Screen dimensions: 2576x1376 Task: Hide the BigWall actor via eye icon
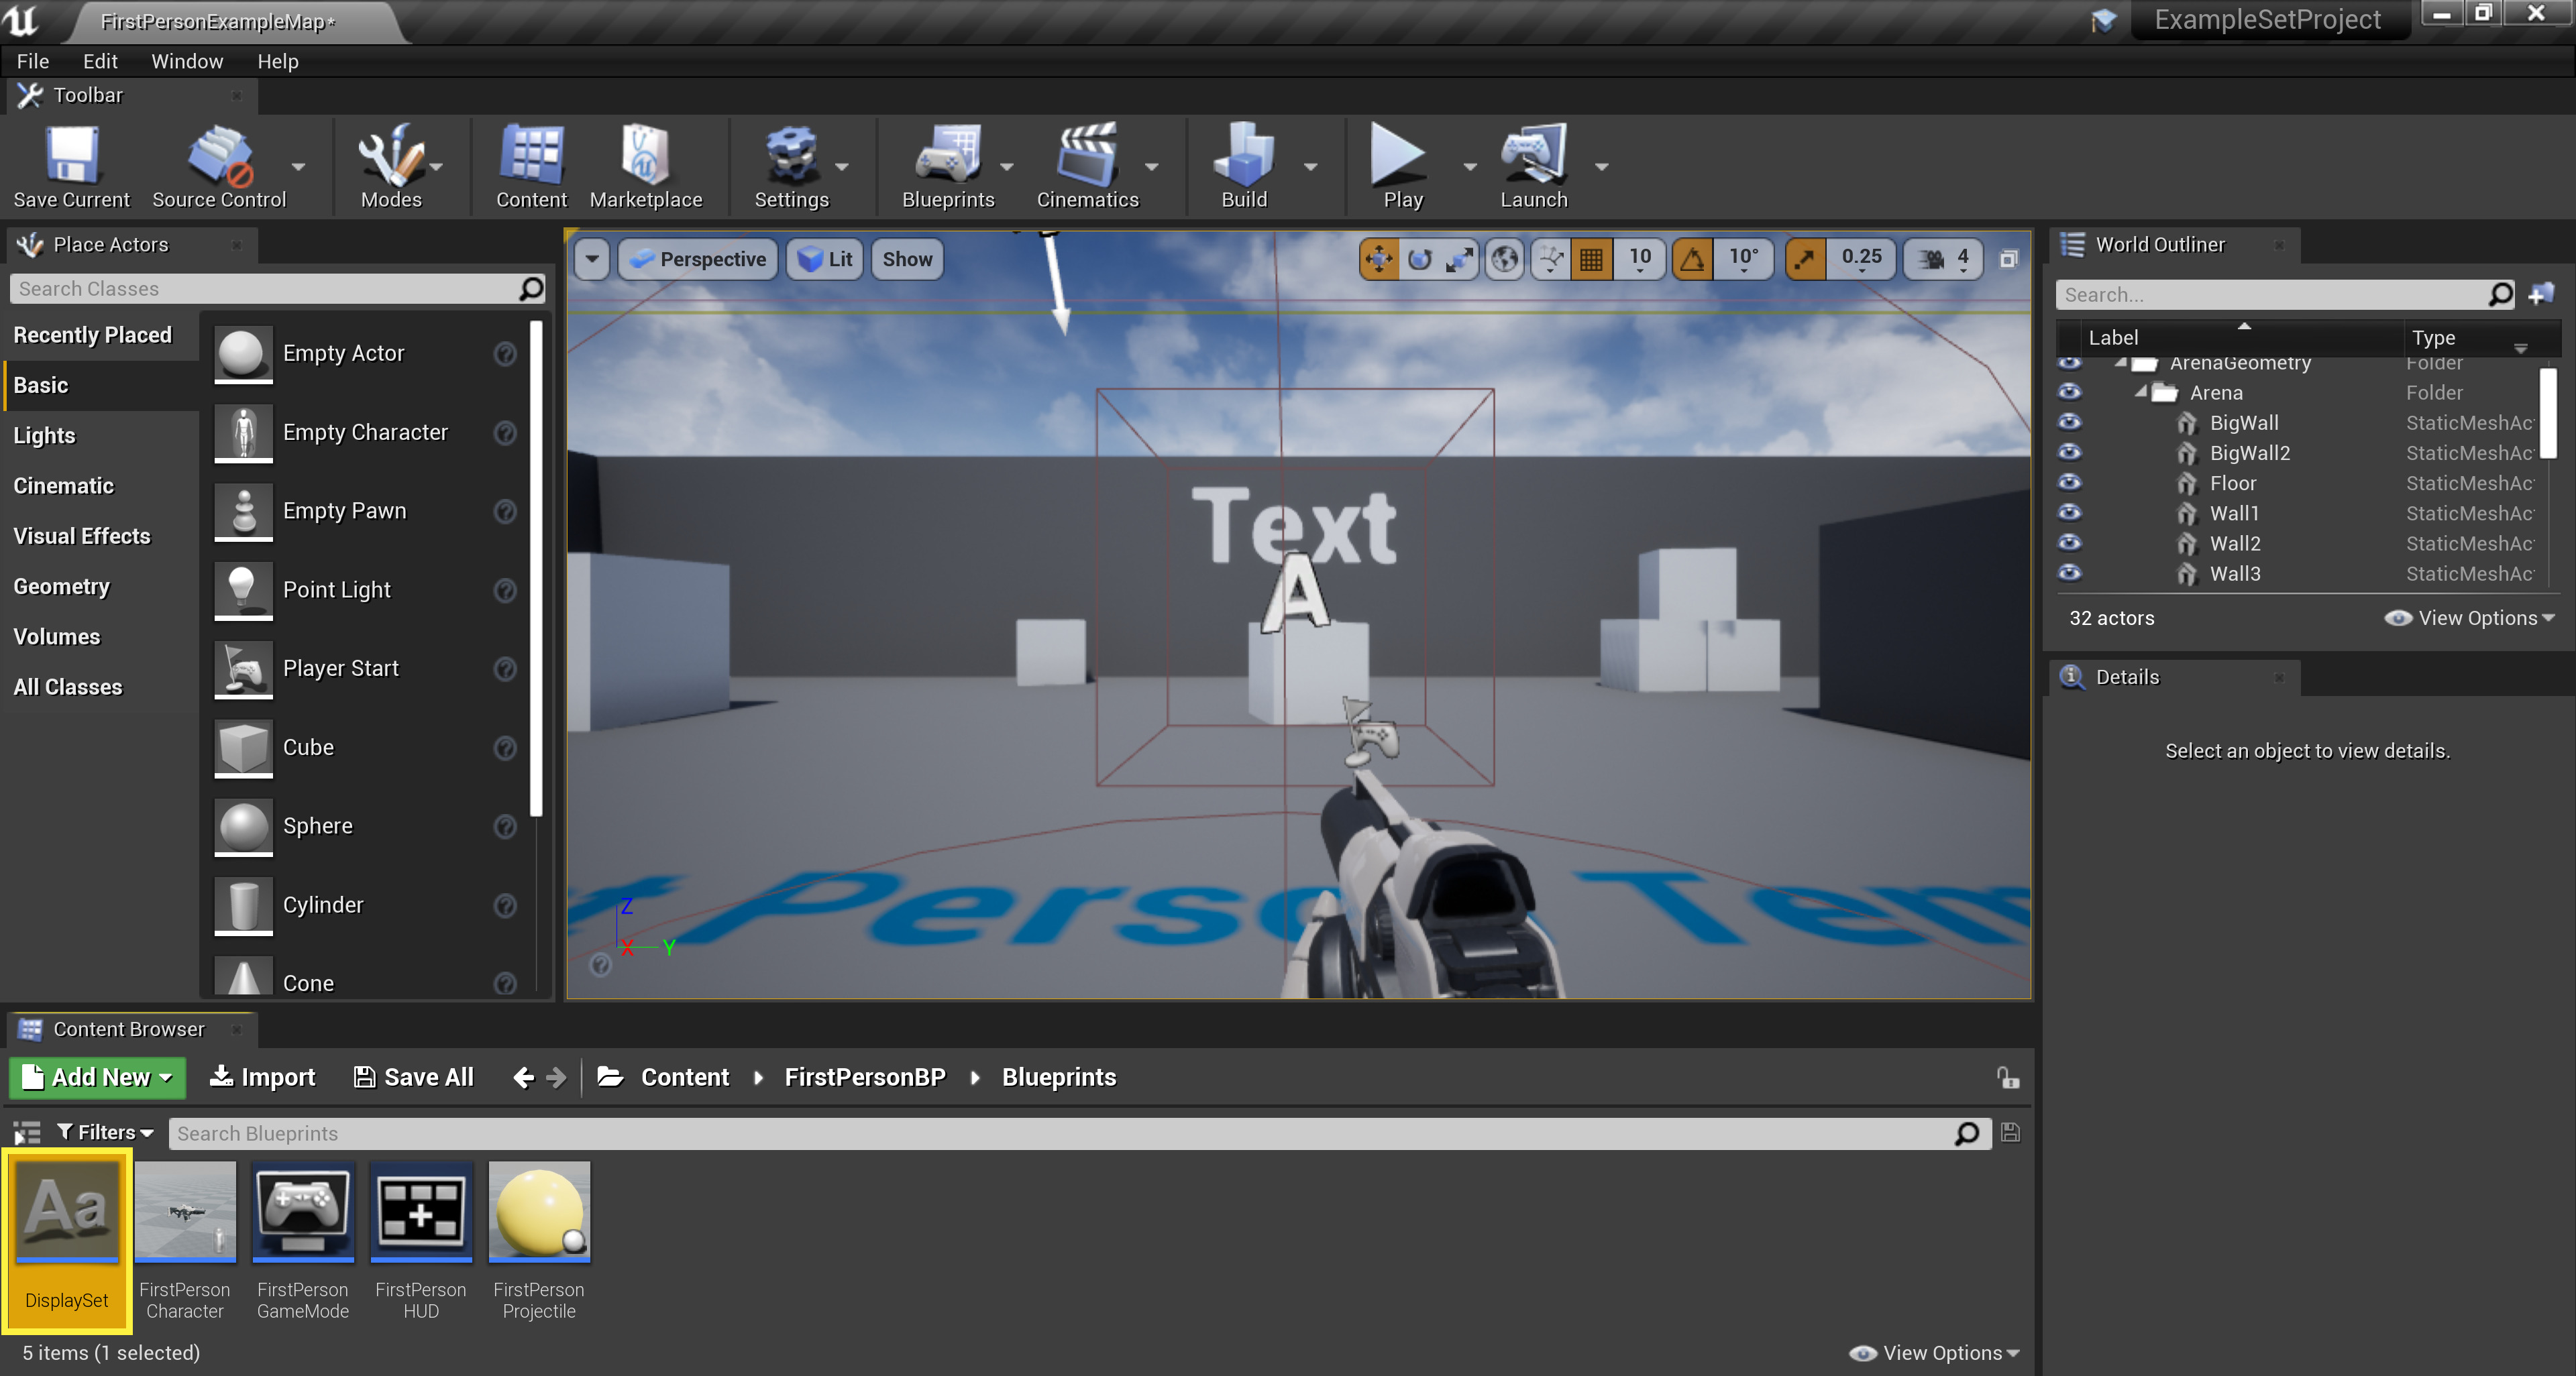pyautogui.click(x=2070, y=422)
